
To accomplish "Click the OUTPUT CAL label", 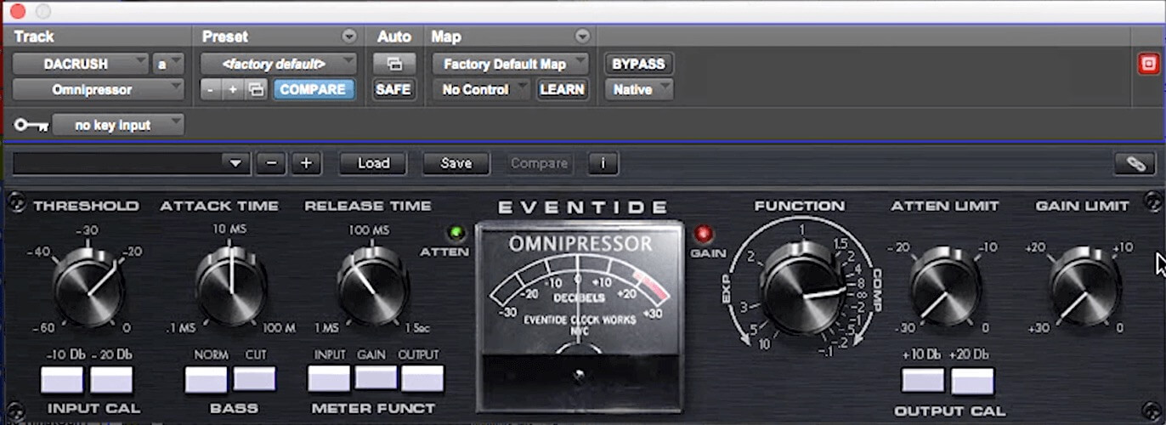I will [x=949, y=411].
